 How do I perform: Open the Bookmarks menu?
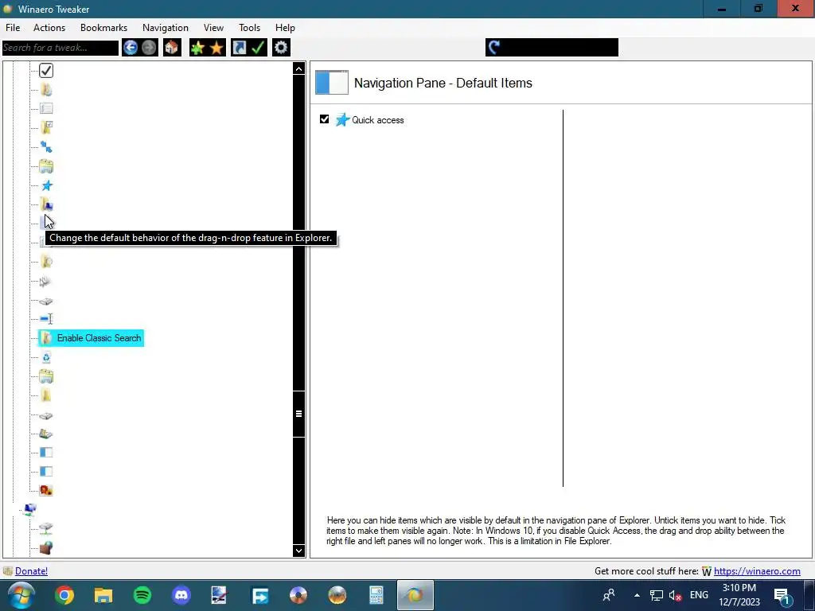click(x=104, y=28)
